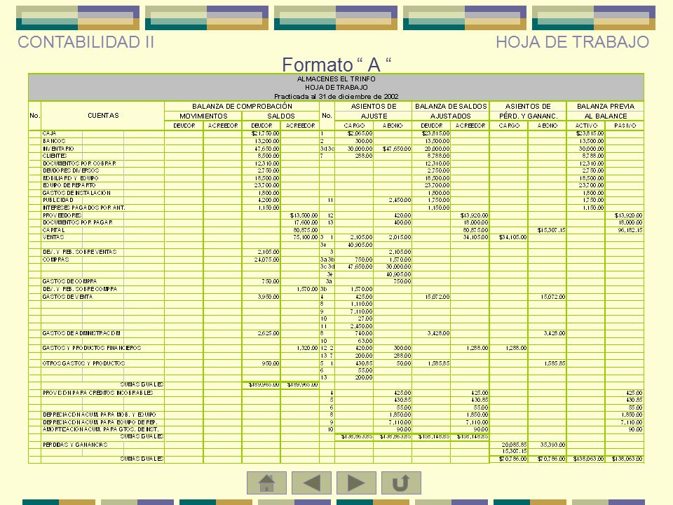Select AMORTIZACIÓN ACUM. PARA GTOS. DE INST.
The width and height of the screenshot is (673, 505).
pos(101,429)
